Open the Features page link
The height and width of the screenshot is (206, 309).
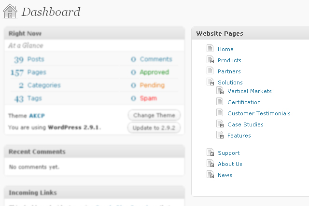click(x=239, y=136)
